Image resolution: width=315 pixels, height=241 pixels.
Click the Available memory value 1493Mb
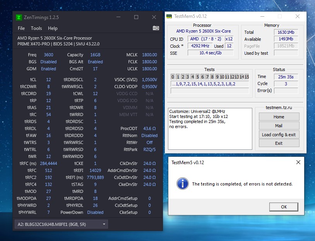[x=286, y=39]
